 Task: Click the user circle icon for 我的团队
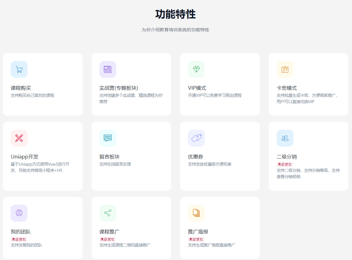pyautogui.click(x=19, y=213)
